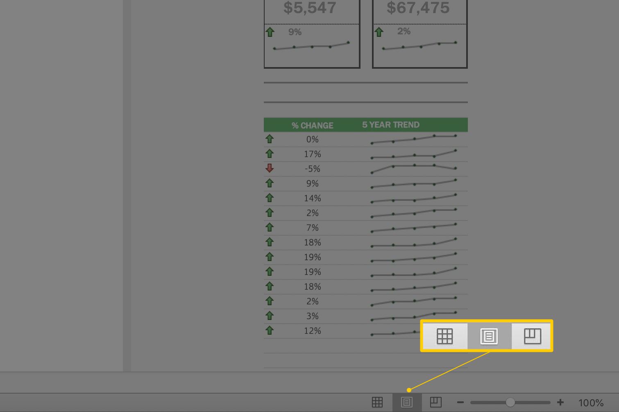Screen dimensions: 619x412
Task: Click the trend sparkline under $5,547
Action: pyautogui.click(x=311, y=46)
